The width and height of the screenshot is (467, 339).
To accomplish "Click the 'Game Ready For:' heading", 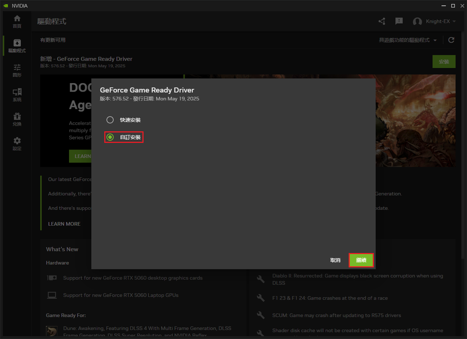I will tap(66, 315).
